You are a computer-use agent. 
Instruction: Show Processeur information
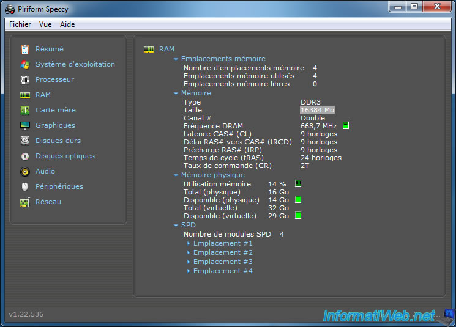click(54, 79)
